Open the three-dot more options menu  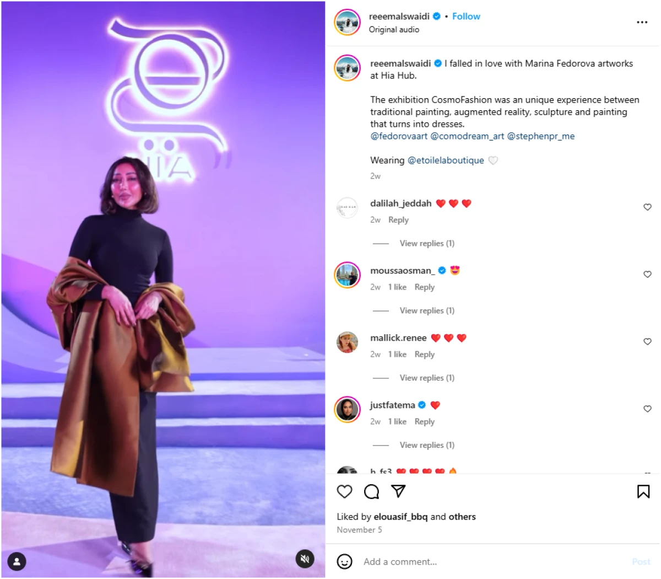[x=642, y=23]
